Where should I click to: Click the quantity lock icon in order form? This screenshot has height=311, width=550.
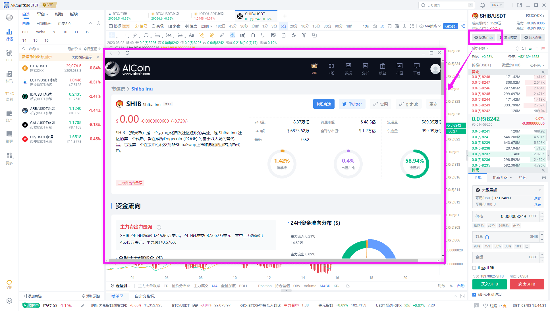pos(487,237)
